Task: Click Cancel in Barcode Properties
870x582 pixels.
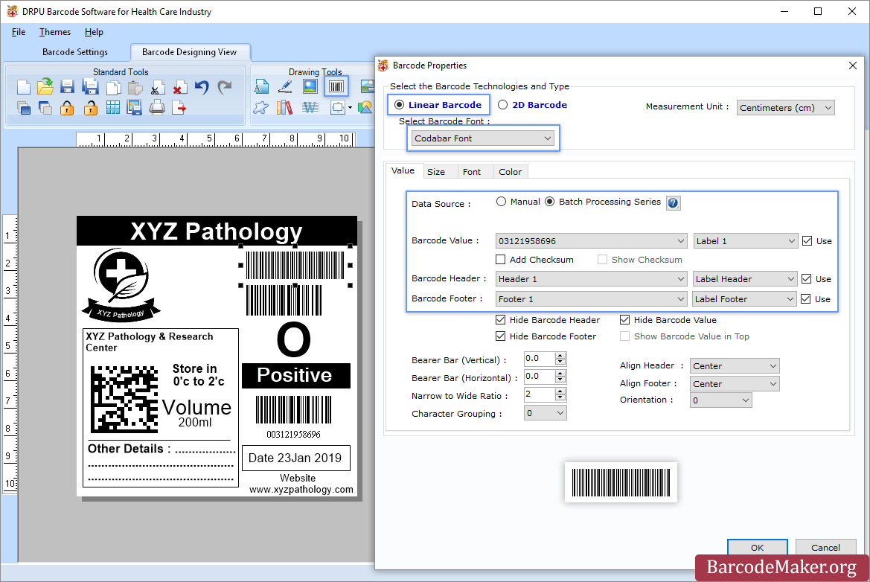Action: point(825,547)
